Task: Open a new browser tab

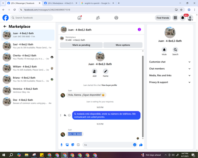Action: click(119, 3)
